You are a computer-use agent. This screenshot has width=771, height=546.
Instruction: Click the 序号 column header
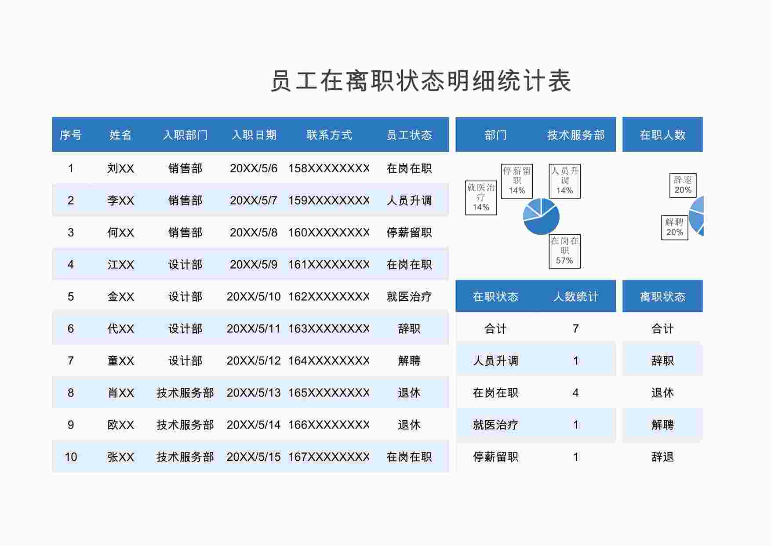(x=71, y=135)
